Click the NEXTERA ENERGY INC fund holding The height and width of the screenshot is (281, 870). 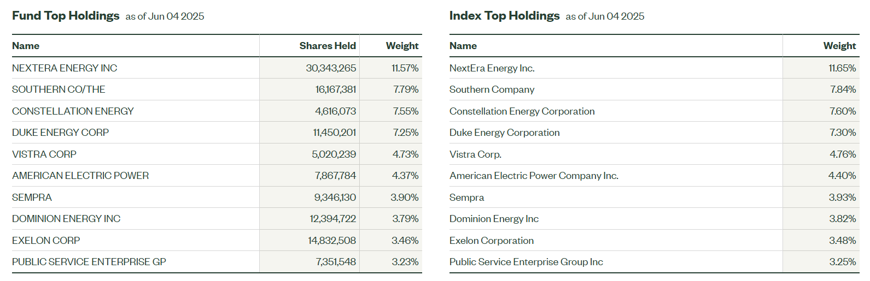click(65, 68)
